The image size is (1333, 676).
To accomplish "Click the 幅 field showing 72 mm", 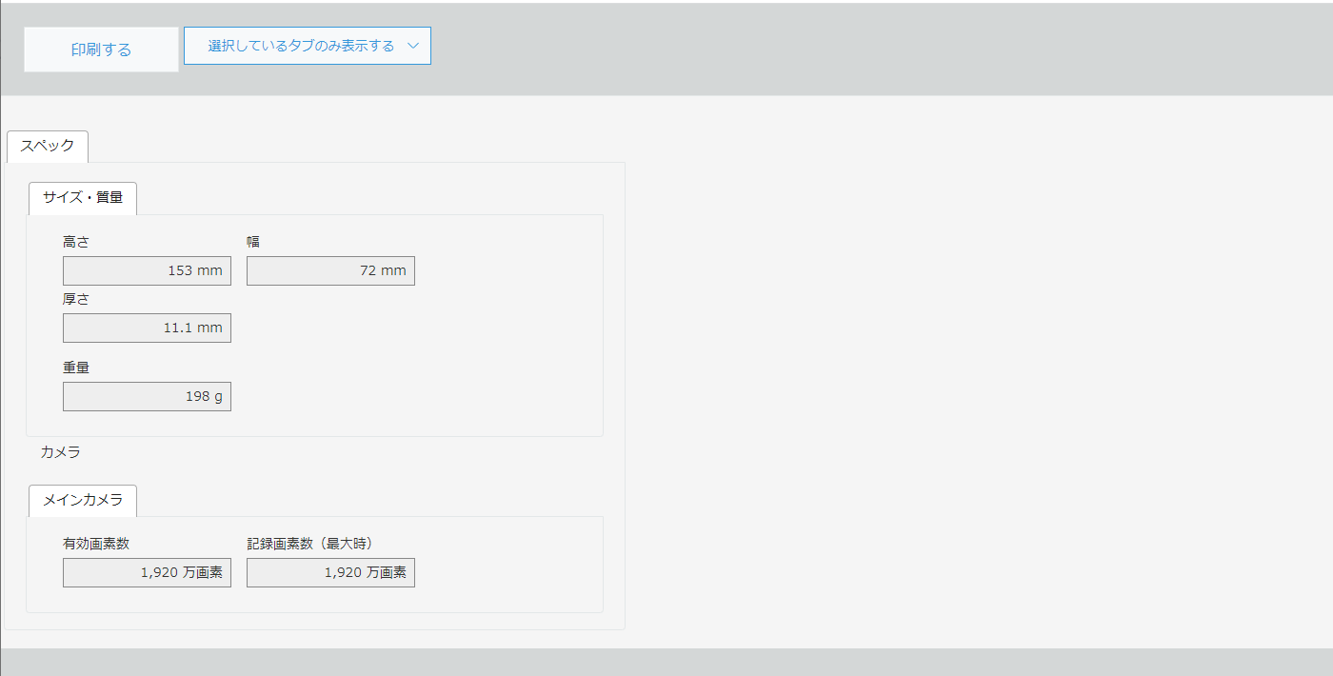I will coord(330,271).
